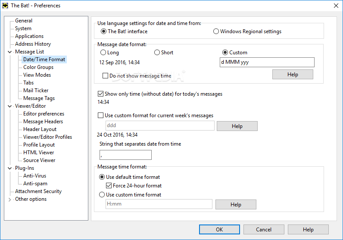Screen dimensions: 343x240
Task: Open Mail Ticker settings
Action: coord(36,90)
